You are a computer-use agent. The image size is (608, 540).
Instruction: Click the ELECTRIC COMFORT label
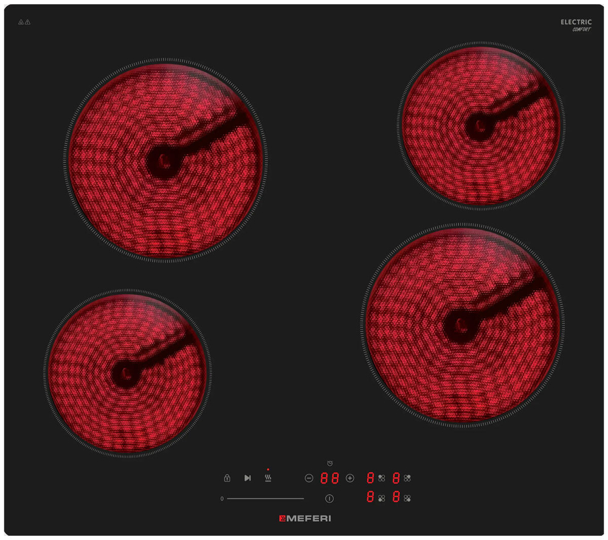click(576, 25)
